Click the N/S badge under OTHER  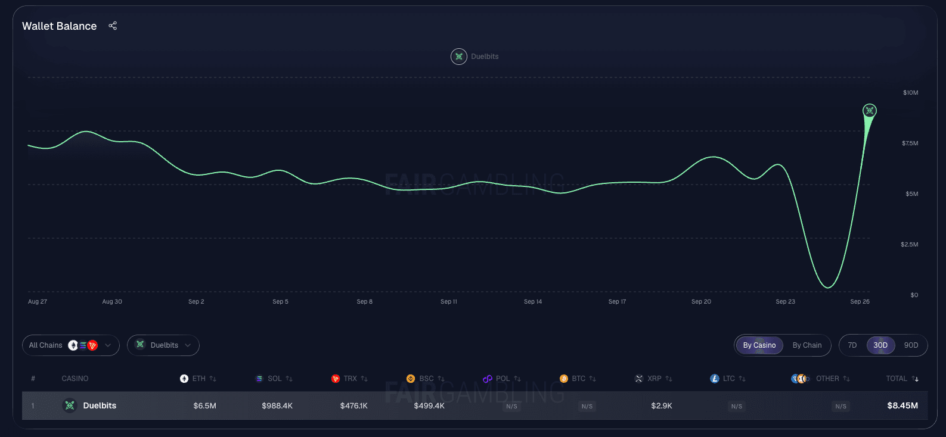[x=841, y=407]
